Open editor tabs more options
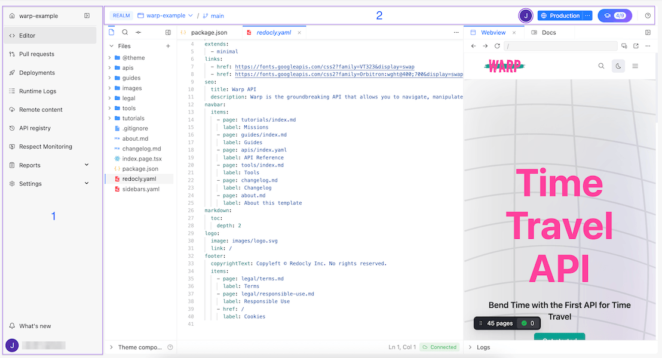Viewport: 662px width, 358px height. pos(456,32)
